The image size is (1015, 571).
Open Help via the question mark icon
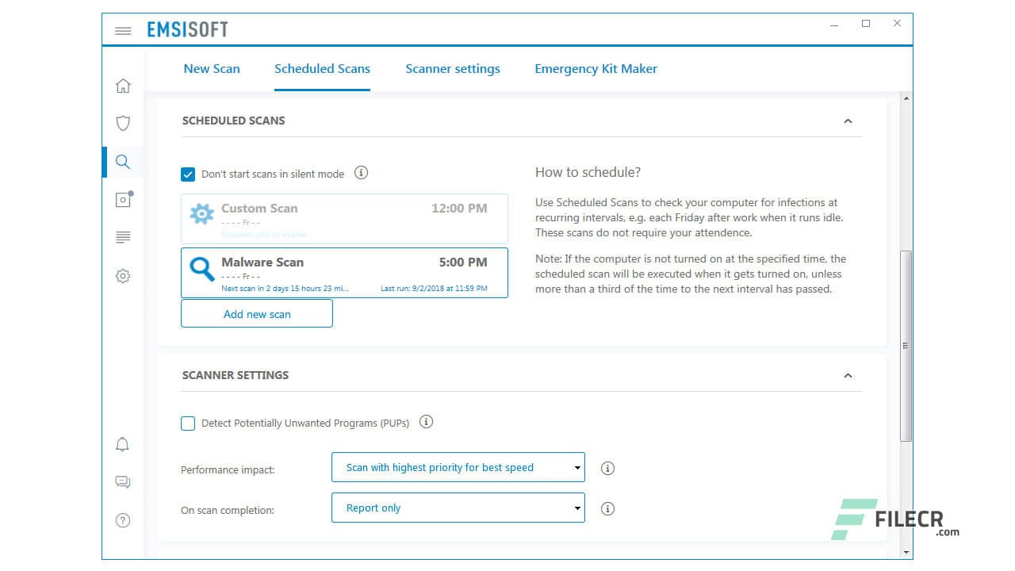point(123,520)
